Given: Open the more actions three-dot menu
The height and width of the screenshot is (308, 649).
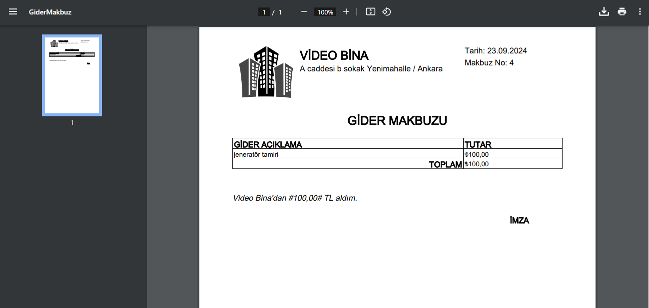Looking at the screenshot, I should click(x=640, y=11).
